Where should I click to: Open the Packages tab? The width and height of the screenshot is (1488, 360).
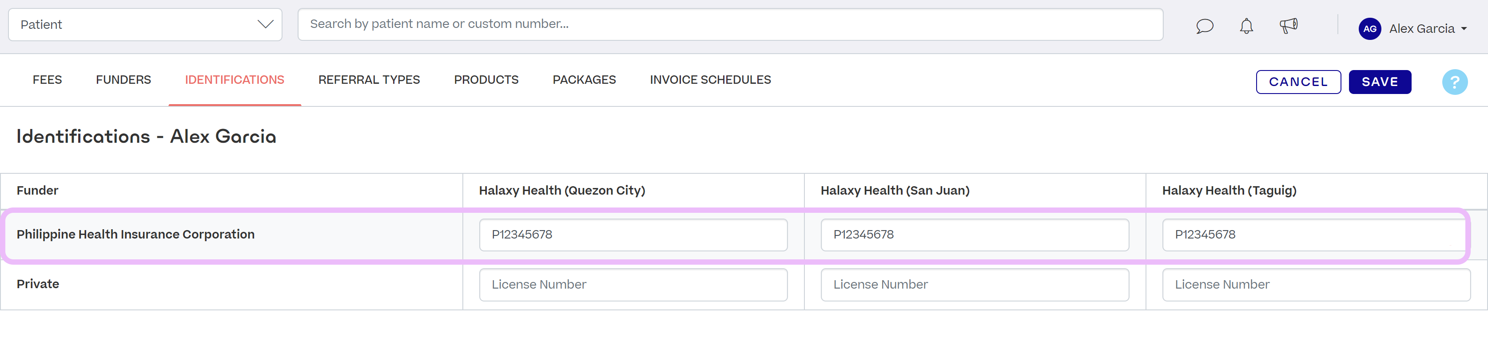(x=584, y=80)
